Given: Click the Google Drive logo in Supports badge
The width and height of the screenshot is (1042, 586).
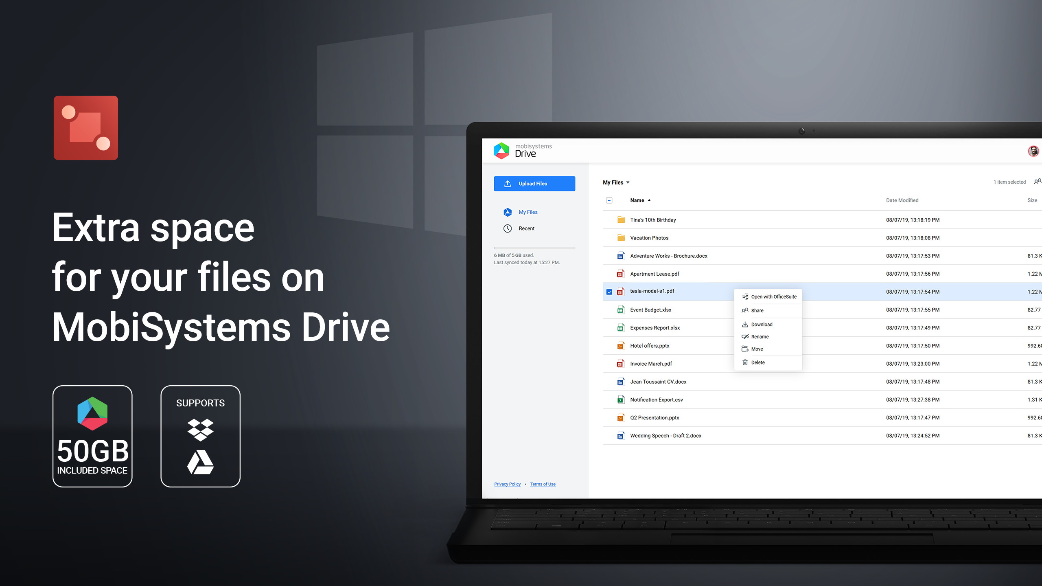Looking at the screenshot, I should [200, 462].
